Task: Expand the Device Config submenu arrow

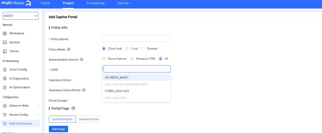Action: pos(38,115)
